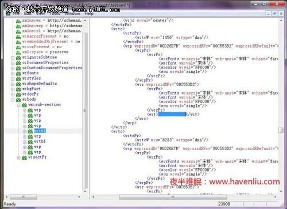
Task: Click the attribute icon before xml:space
Action: tap(18, 52)
